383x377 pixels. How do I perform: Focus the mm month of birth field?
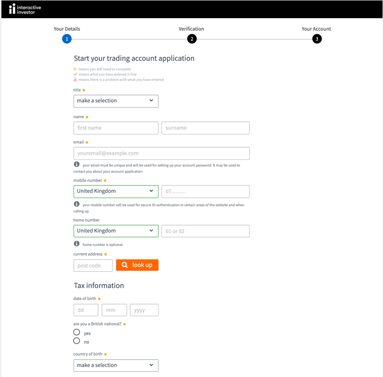pos(114,310)
